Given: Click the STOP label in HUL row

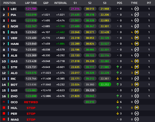Looking at the screenshot, I should coord(31,108).
